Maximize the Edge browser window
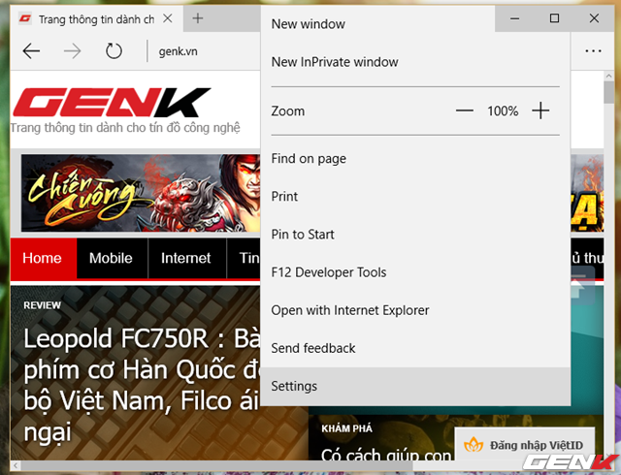 554,18
